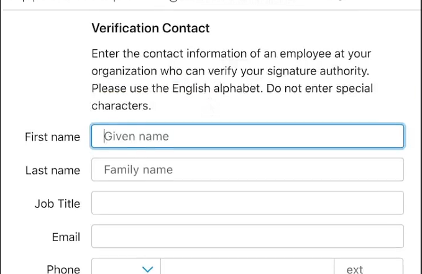Click the "Email" field label
Image resolution: width=422 pixels, height=274 pixels.
66,237
